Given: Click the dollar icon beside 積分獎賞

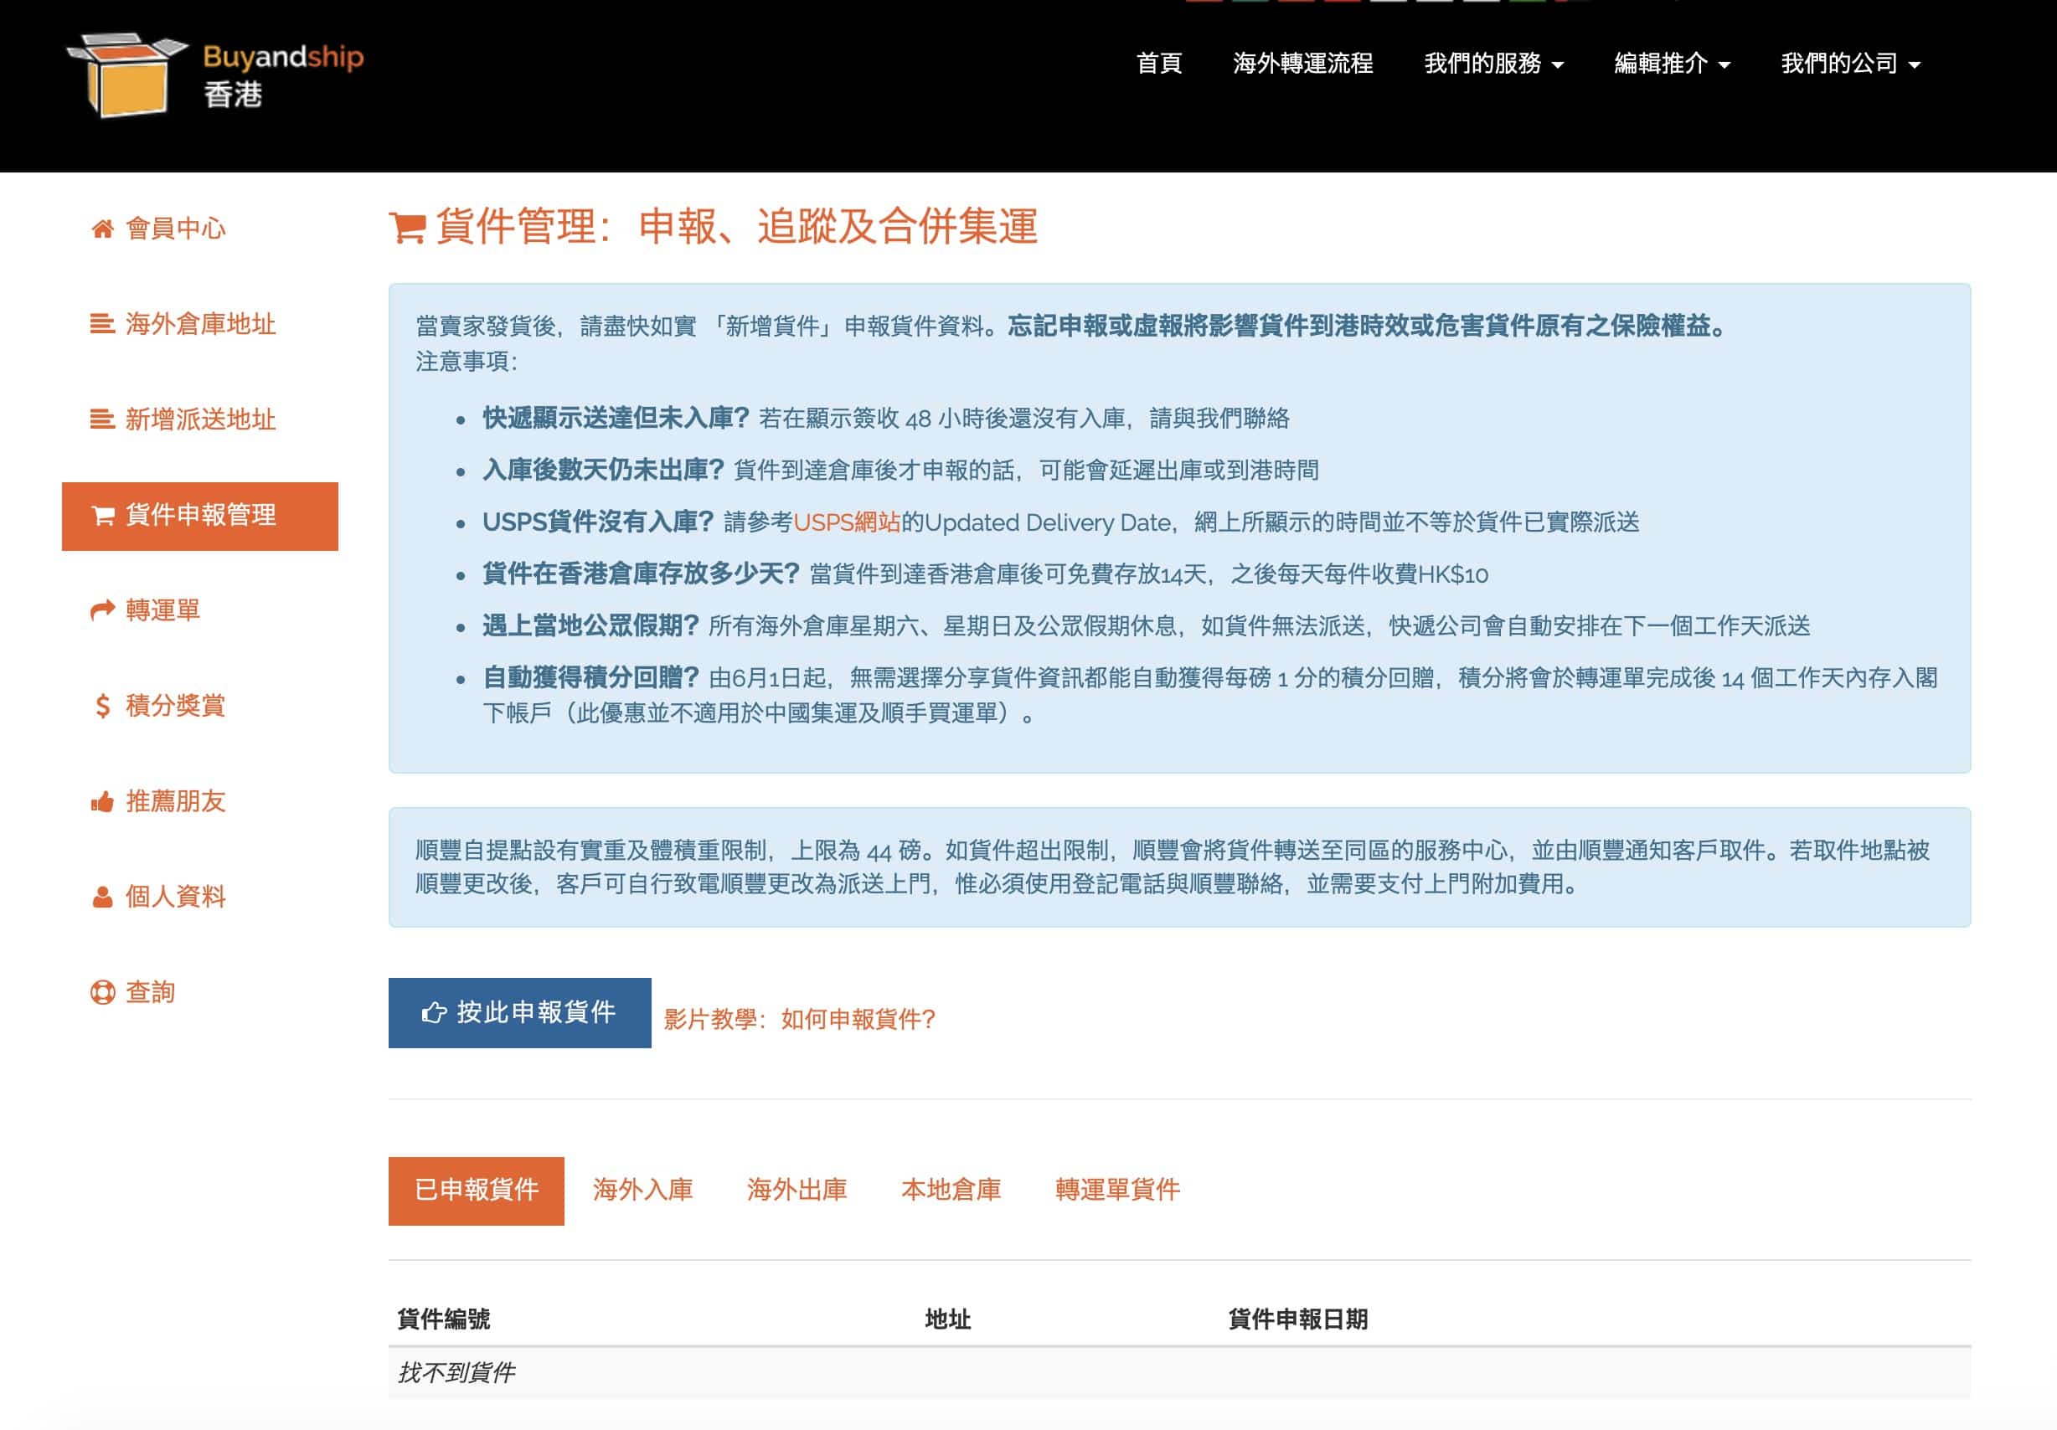Looking at the screenshot, I should click(102, 707).
